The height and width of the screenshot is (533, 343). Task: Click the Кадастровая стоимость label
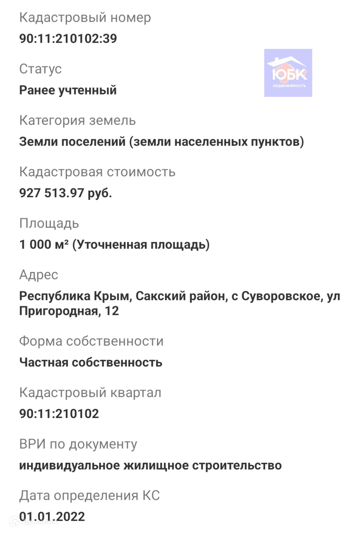(x=97, y=172)
